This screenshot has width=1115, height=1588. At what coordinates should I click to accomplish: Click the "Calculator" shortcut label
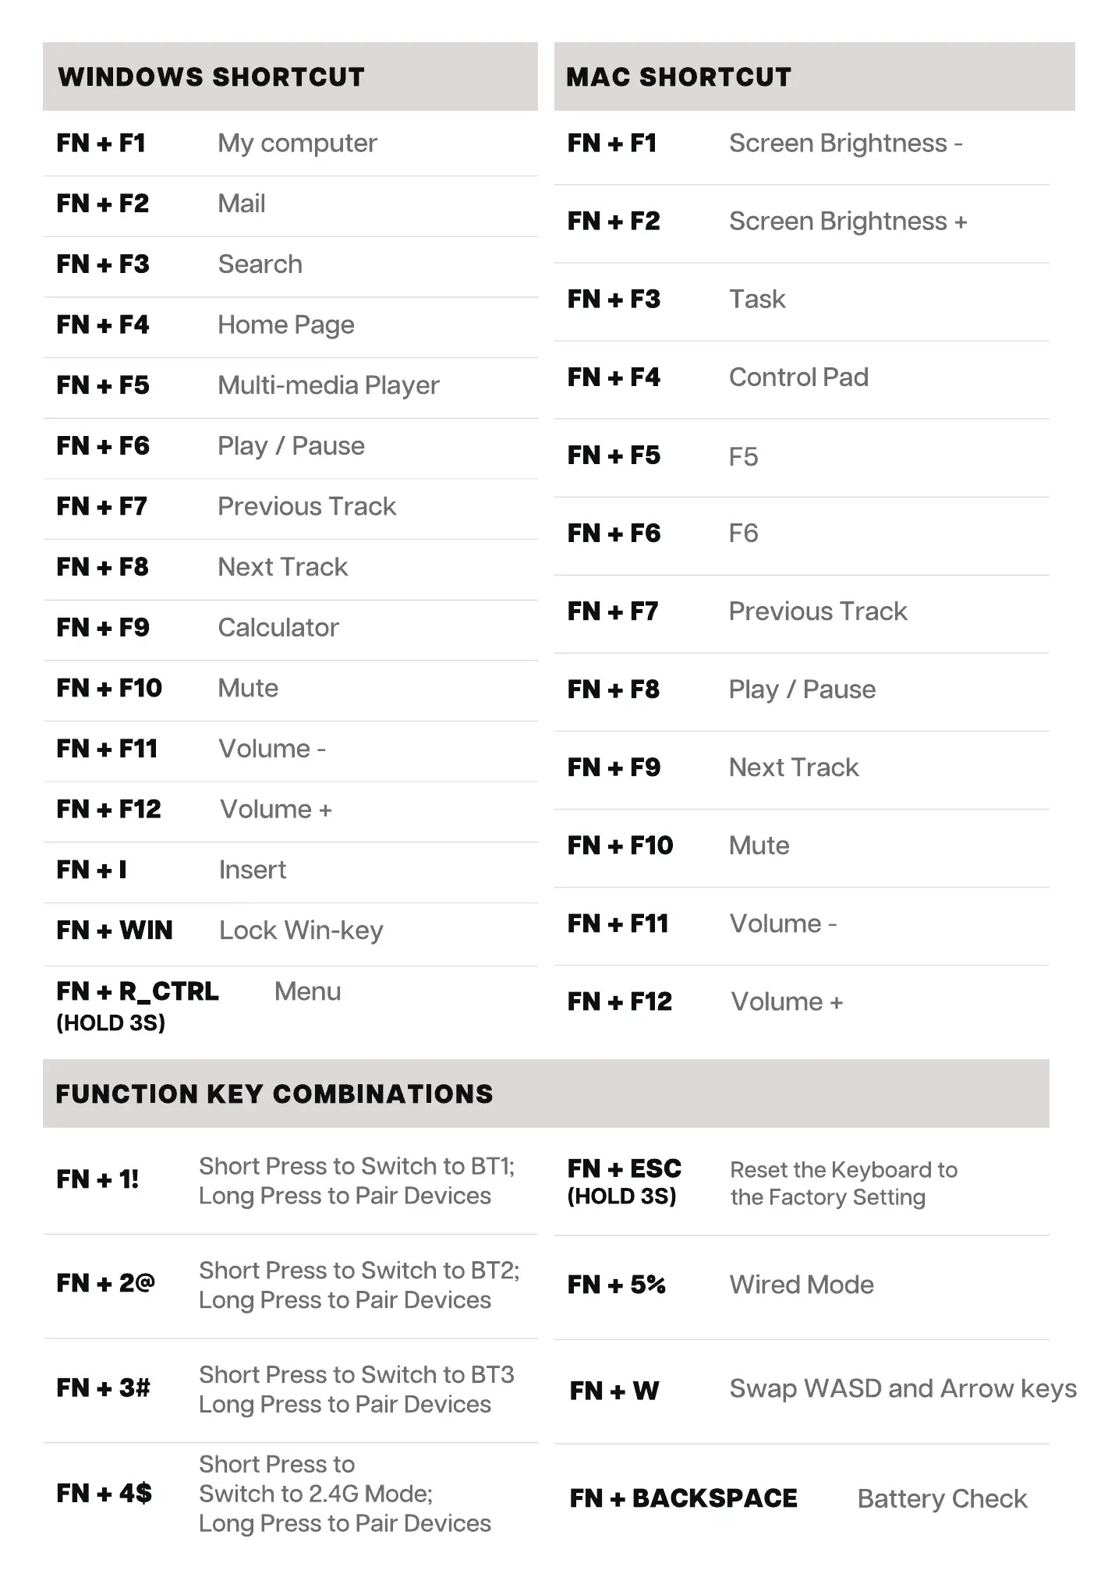pyautogui.click(x=278, y=628)
